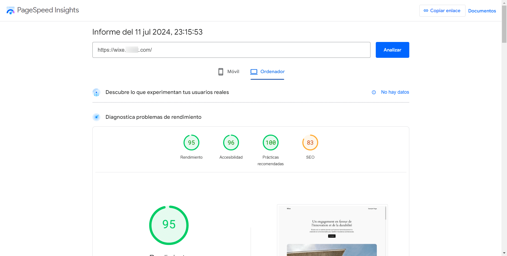The height and width of the screenshot is (256, 507).
Task: Open the PageSpeed Insights home title
Action: pos(48,10)
